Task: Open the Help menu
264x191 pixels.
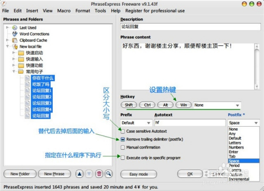Action: pos(116,11)
